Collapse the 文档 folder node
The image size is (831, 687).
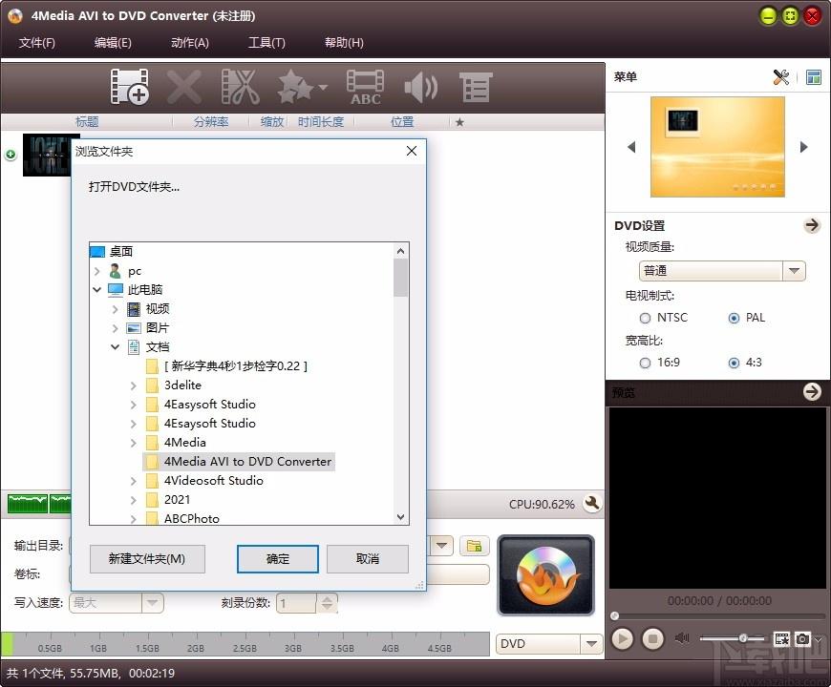(115, 347)
